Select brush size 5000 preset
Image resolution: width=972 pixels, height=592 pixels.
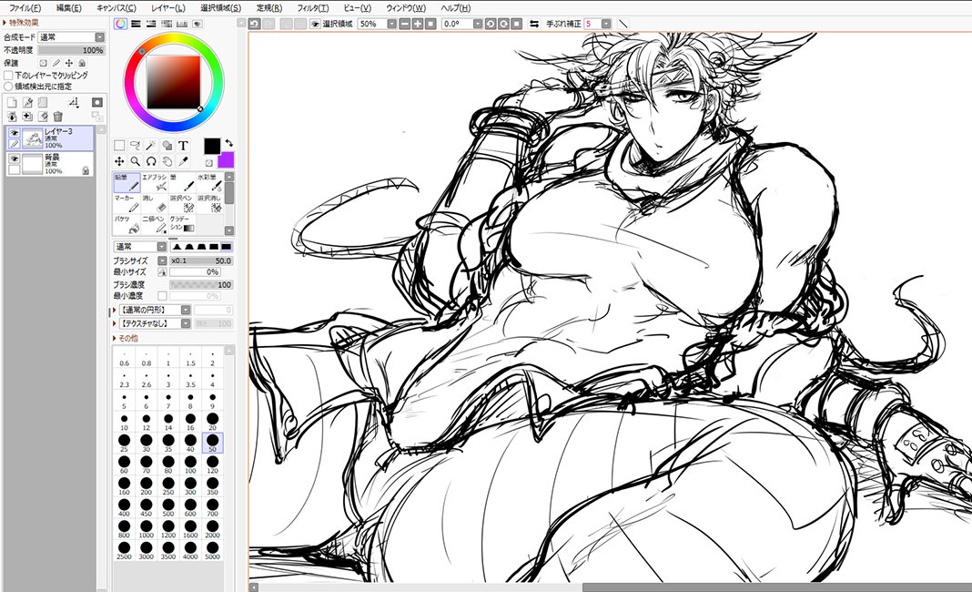(x=212, y=550)
